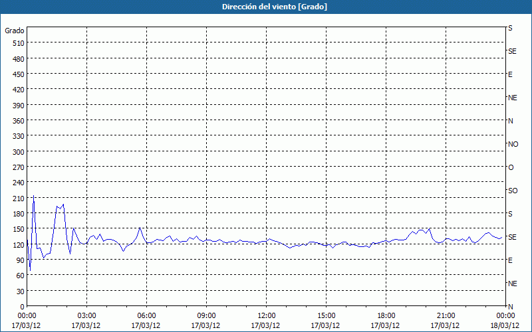
Task: Click the 270 degree axis label
Action: coord(19,167)
